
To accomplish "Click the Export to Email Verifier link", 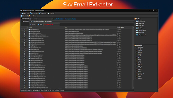I will click(x=59, y=19).
